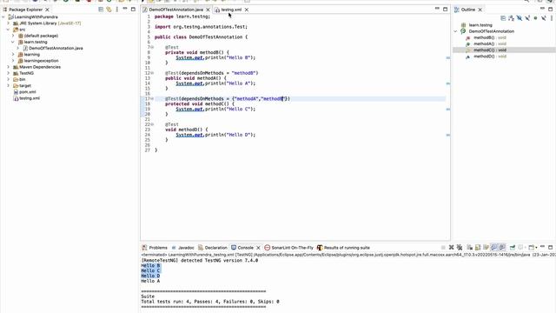
Task: Close the Outline view
Action: tap(480, 10)
